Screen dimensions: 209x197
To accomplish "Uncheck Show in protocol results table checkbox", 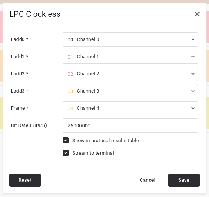I will pos(66,140).
